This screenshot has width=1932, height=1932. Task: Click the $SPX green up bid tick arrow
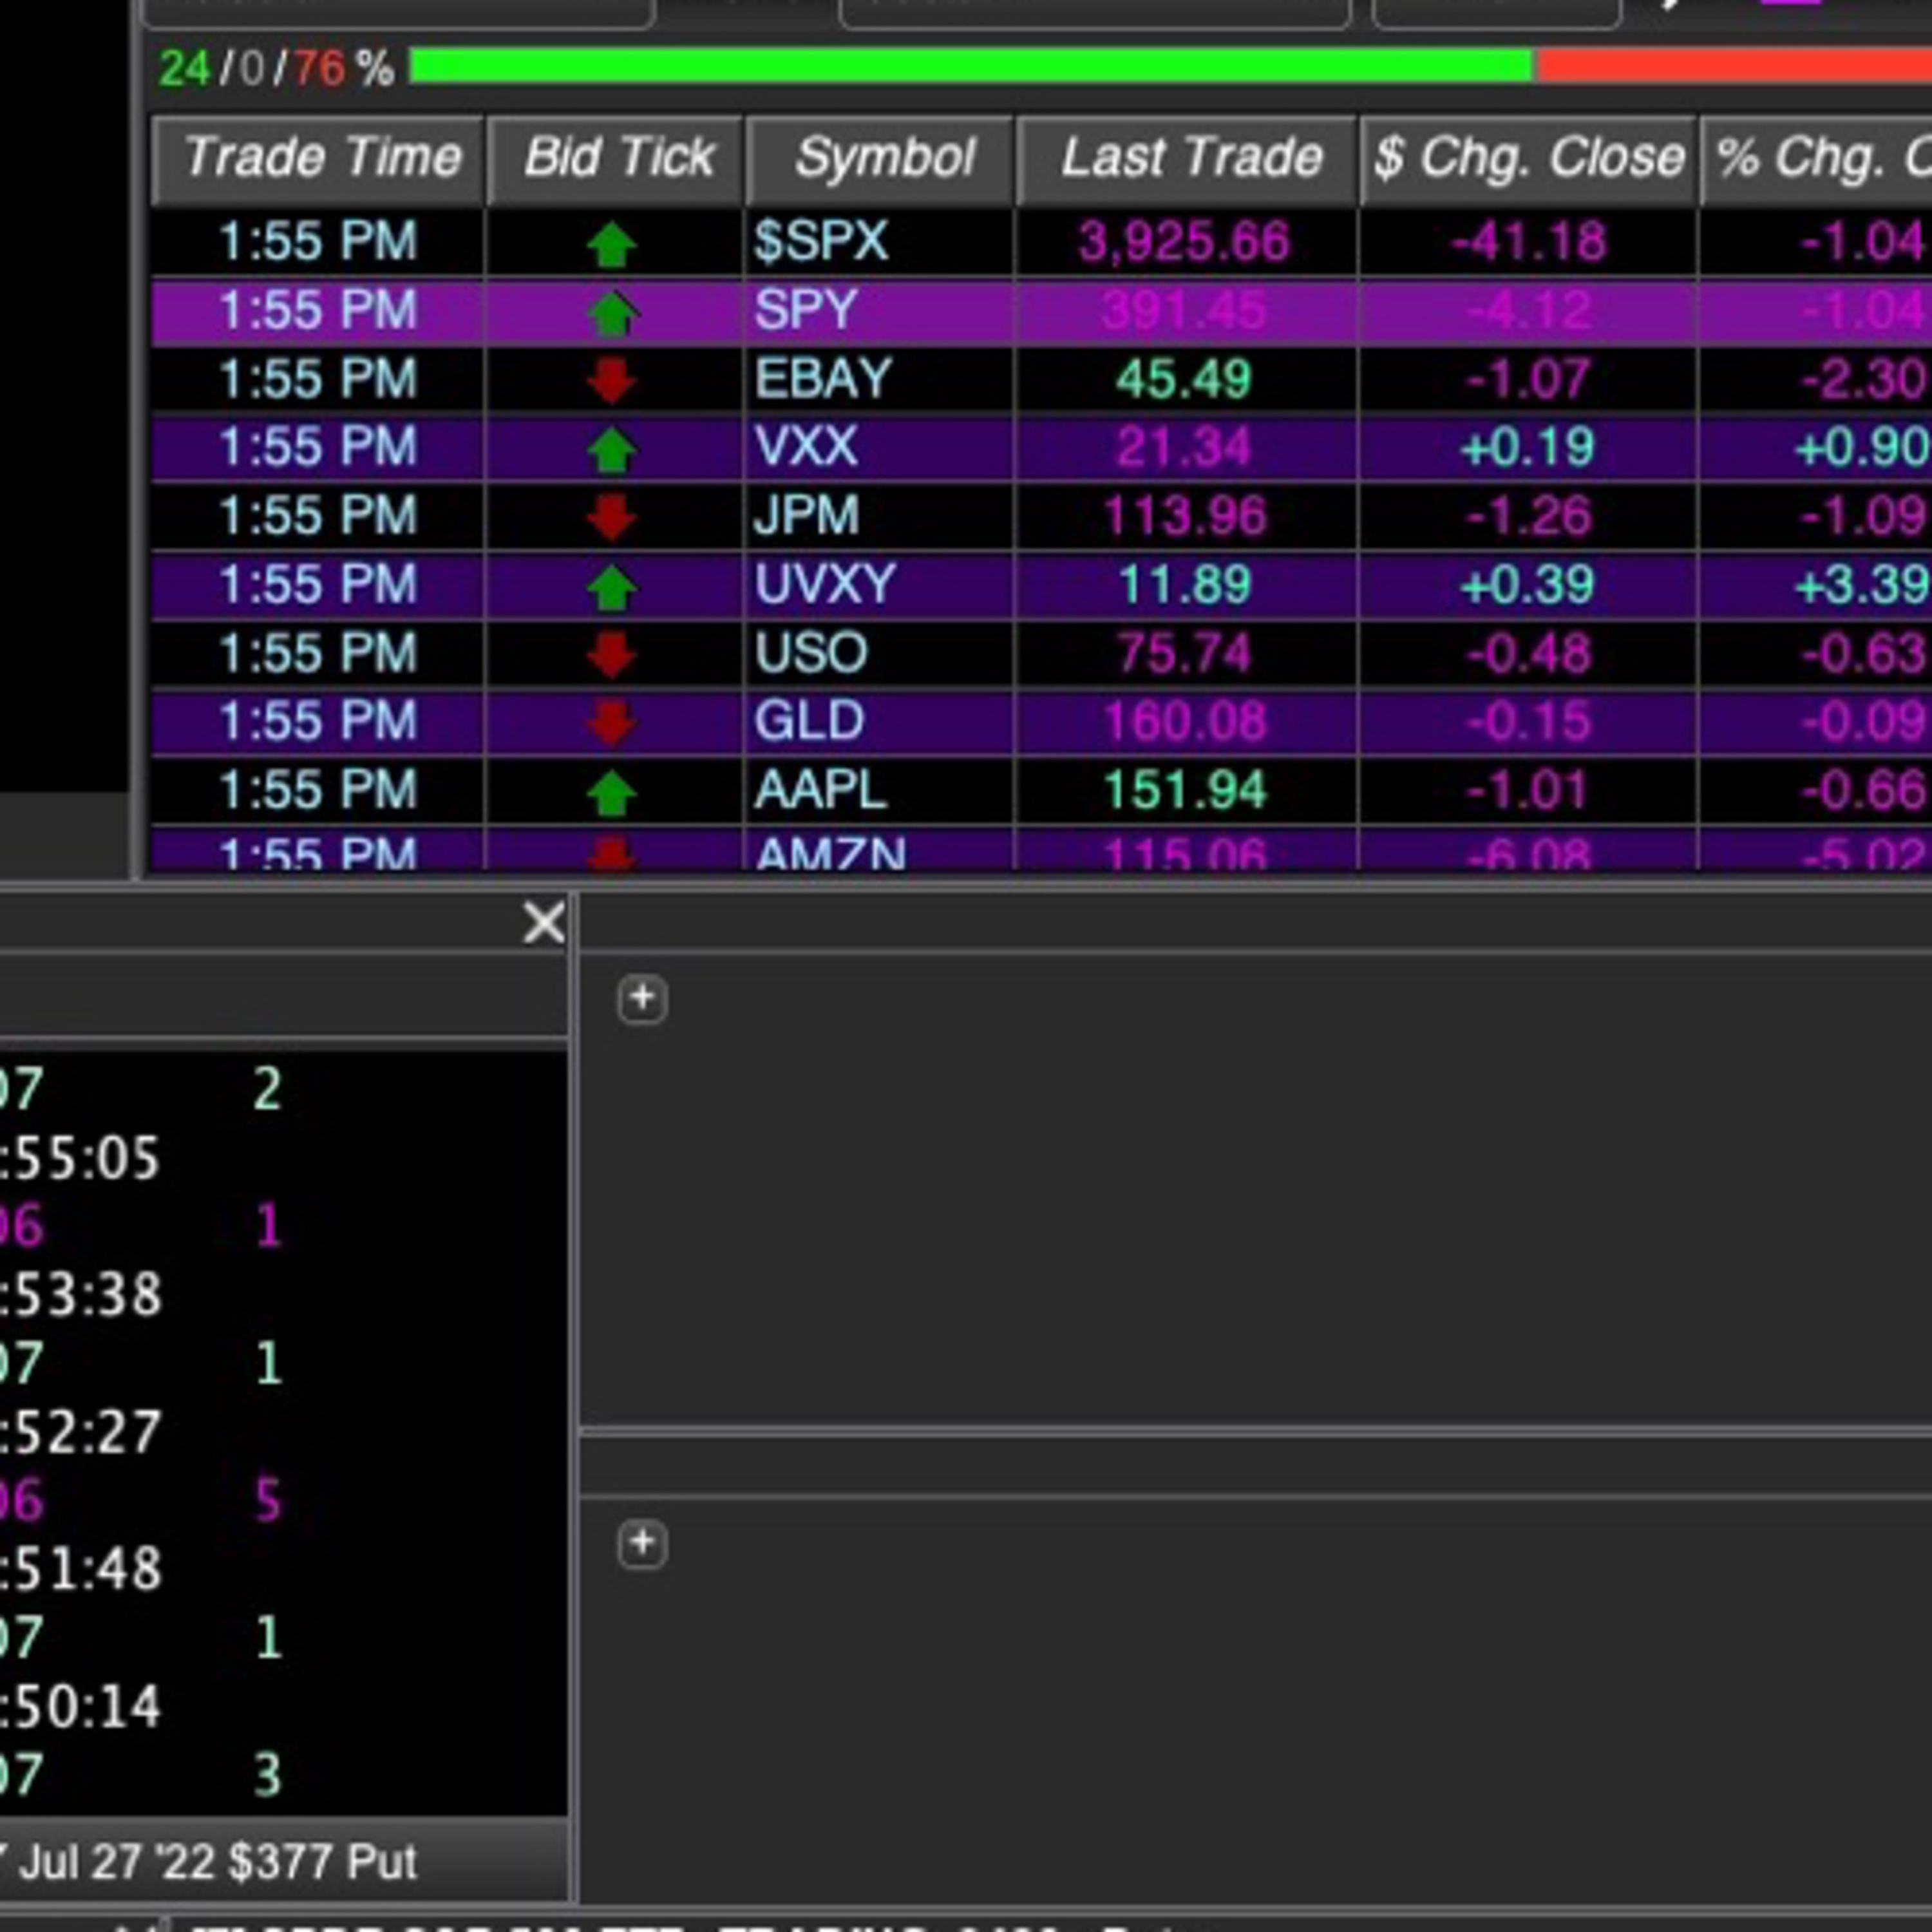point(611,244)
